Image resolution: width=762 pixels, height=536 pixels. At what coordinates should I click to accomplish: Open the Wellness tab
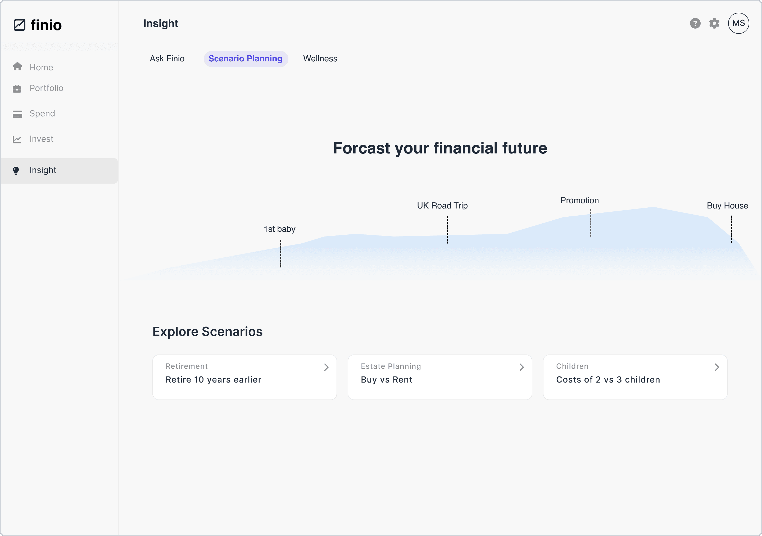pyautogui.click(x=320, y=58)
